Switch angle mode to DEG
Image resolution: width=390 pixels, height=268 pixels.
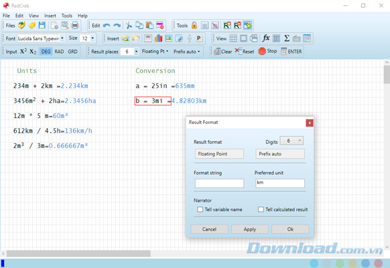(x=46, y=52)
